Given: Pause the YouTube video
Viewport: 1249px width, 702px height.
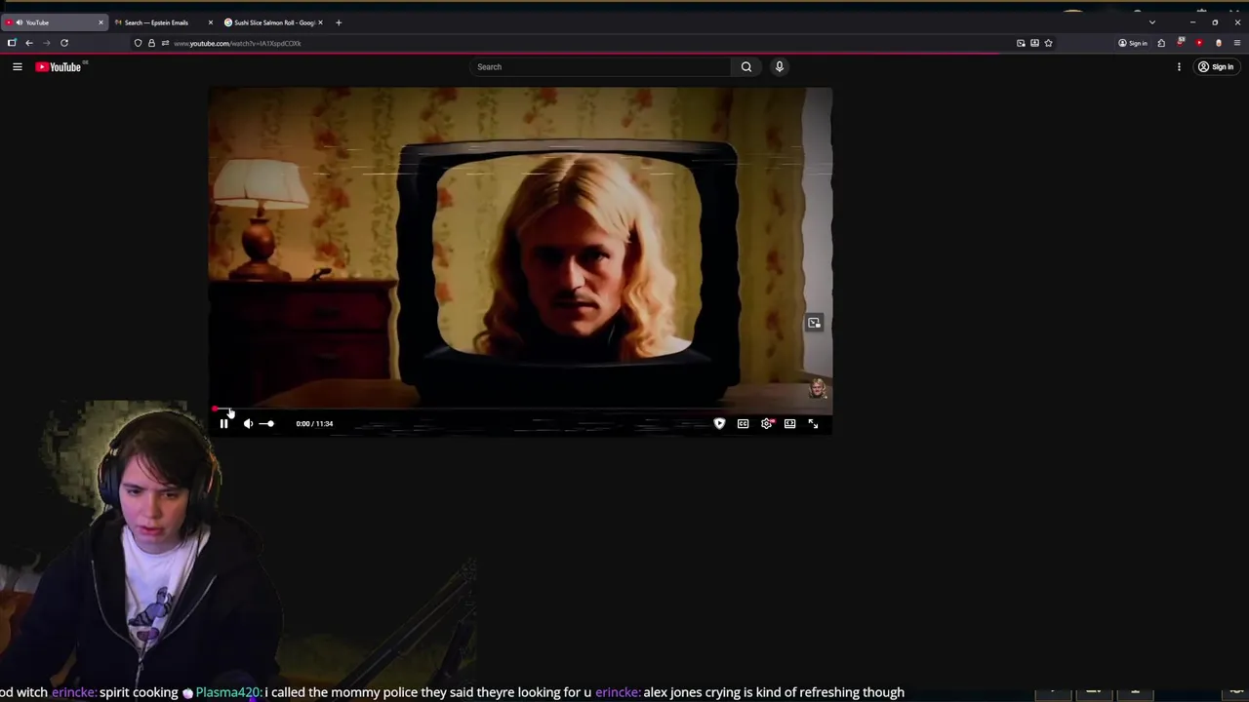Looking at the screenshot, I should tap(223, 423).
